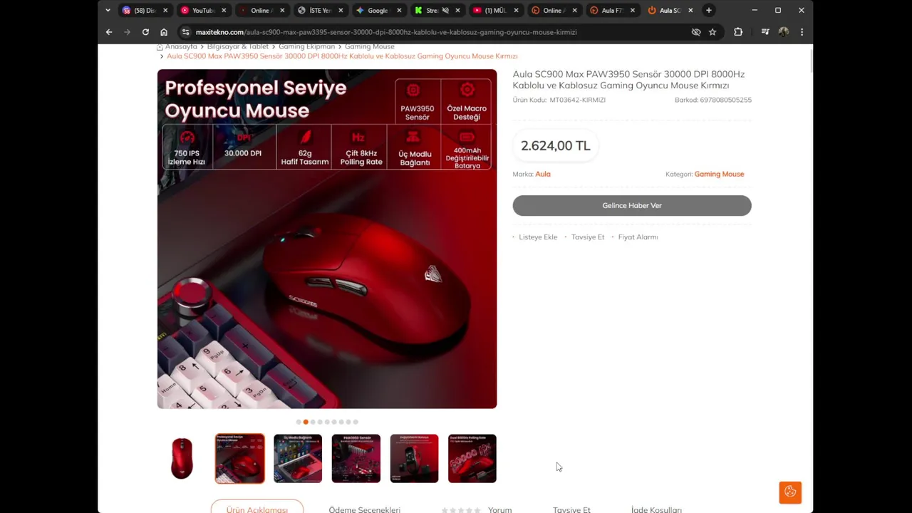Open Bilgisayar & Tablet breadcrumb
The height and width of the screenshot is (513, 912).
tap(238, 47)
